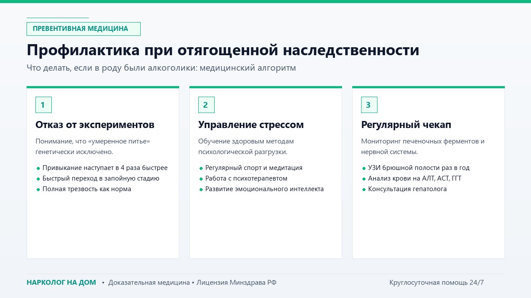Select heading 'Регулярный чекап'
Screen dimensions: 531x298
pyautogui.click(x=406, y=125)
